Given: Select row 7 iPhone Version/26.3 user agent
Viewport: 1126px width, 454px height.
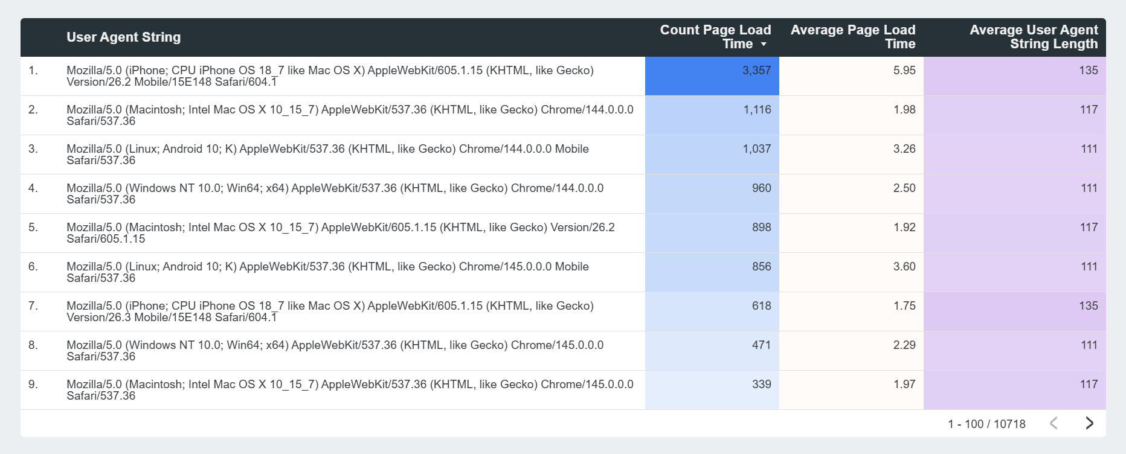Looking at the screenshot, I should click(330, 312).
